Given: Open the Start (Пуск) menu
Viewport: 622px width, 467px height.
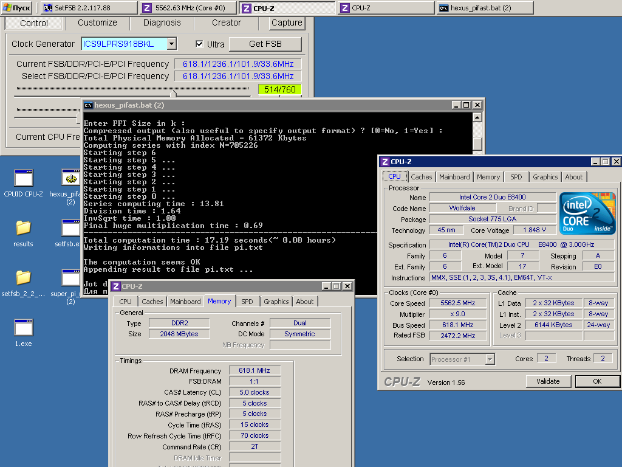Looking at the screenshot, I should click(x=16, y=7).
